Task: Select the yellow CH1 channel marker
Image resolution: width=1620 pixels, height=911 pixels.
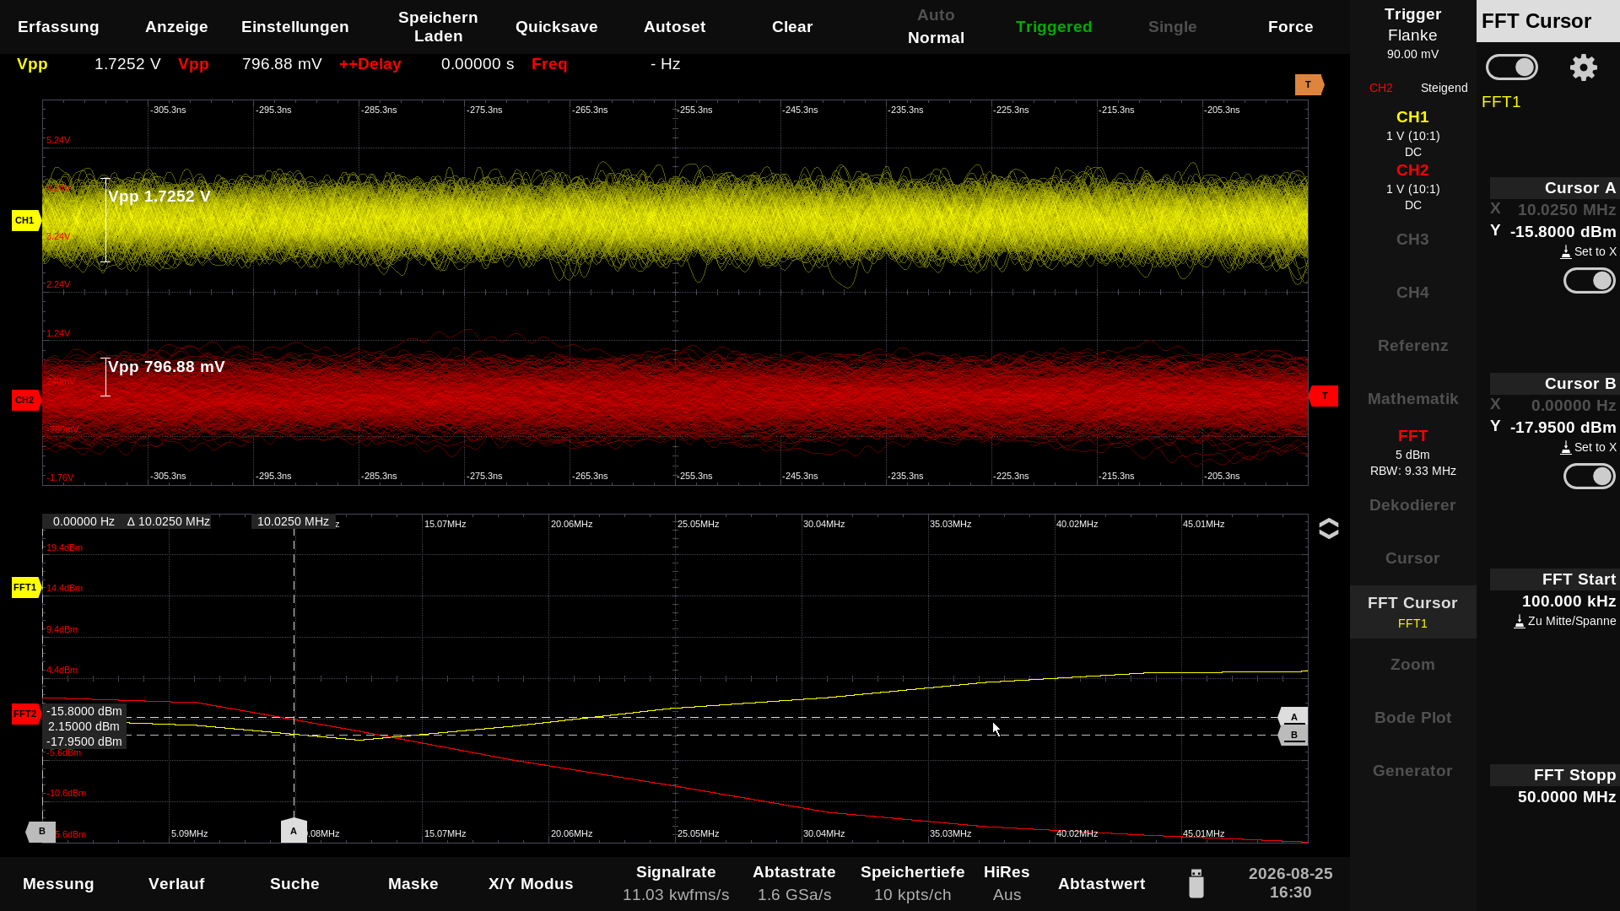Action: (26, 220)
